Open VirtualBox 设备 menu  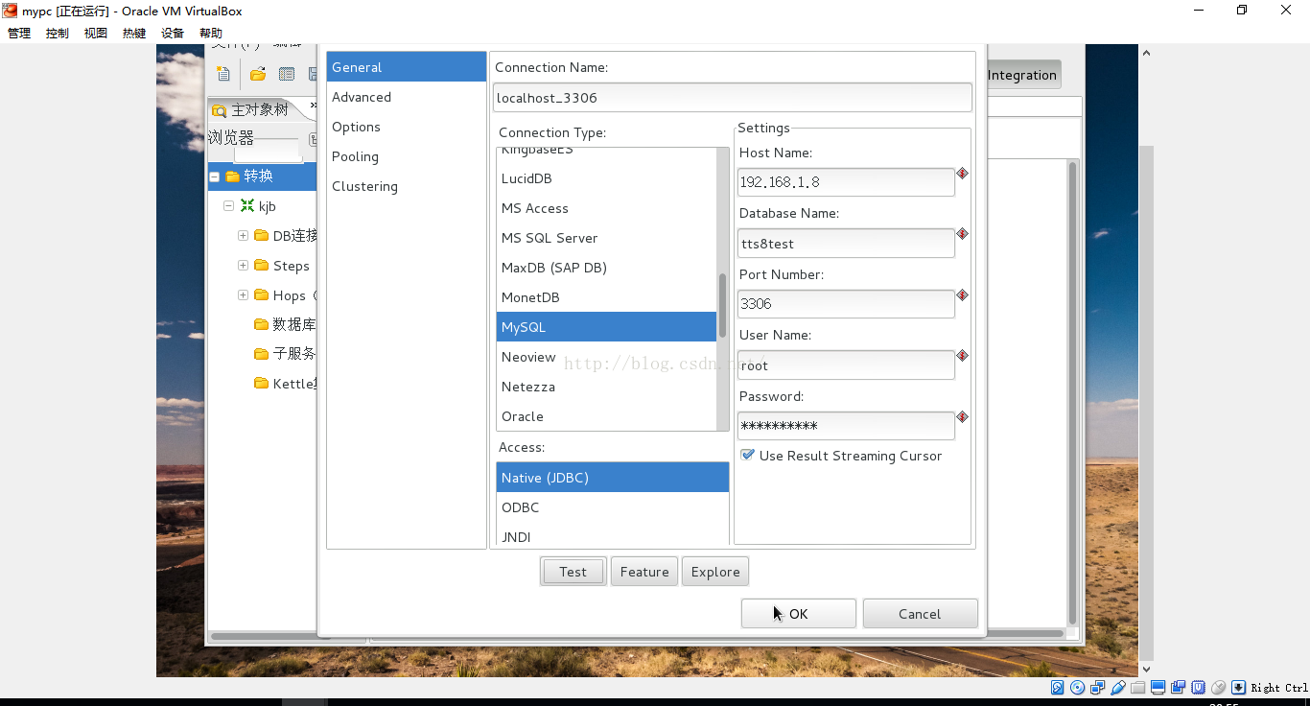[x=173, y=33]
